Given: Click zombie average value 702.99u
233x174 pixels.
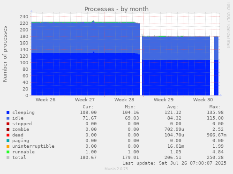Looking at the screenshot, I should (x=174, y=129).
